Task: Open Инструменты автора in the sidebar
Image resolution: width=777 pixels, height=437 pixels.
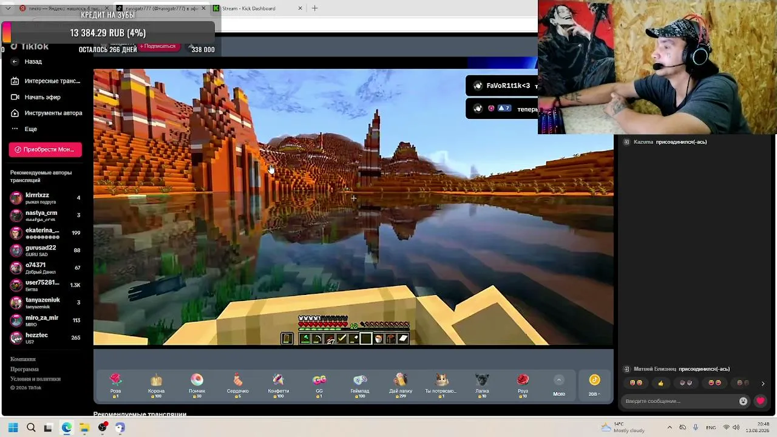Action: pyautogui.click(x=47, y=113)
